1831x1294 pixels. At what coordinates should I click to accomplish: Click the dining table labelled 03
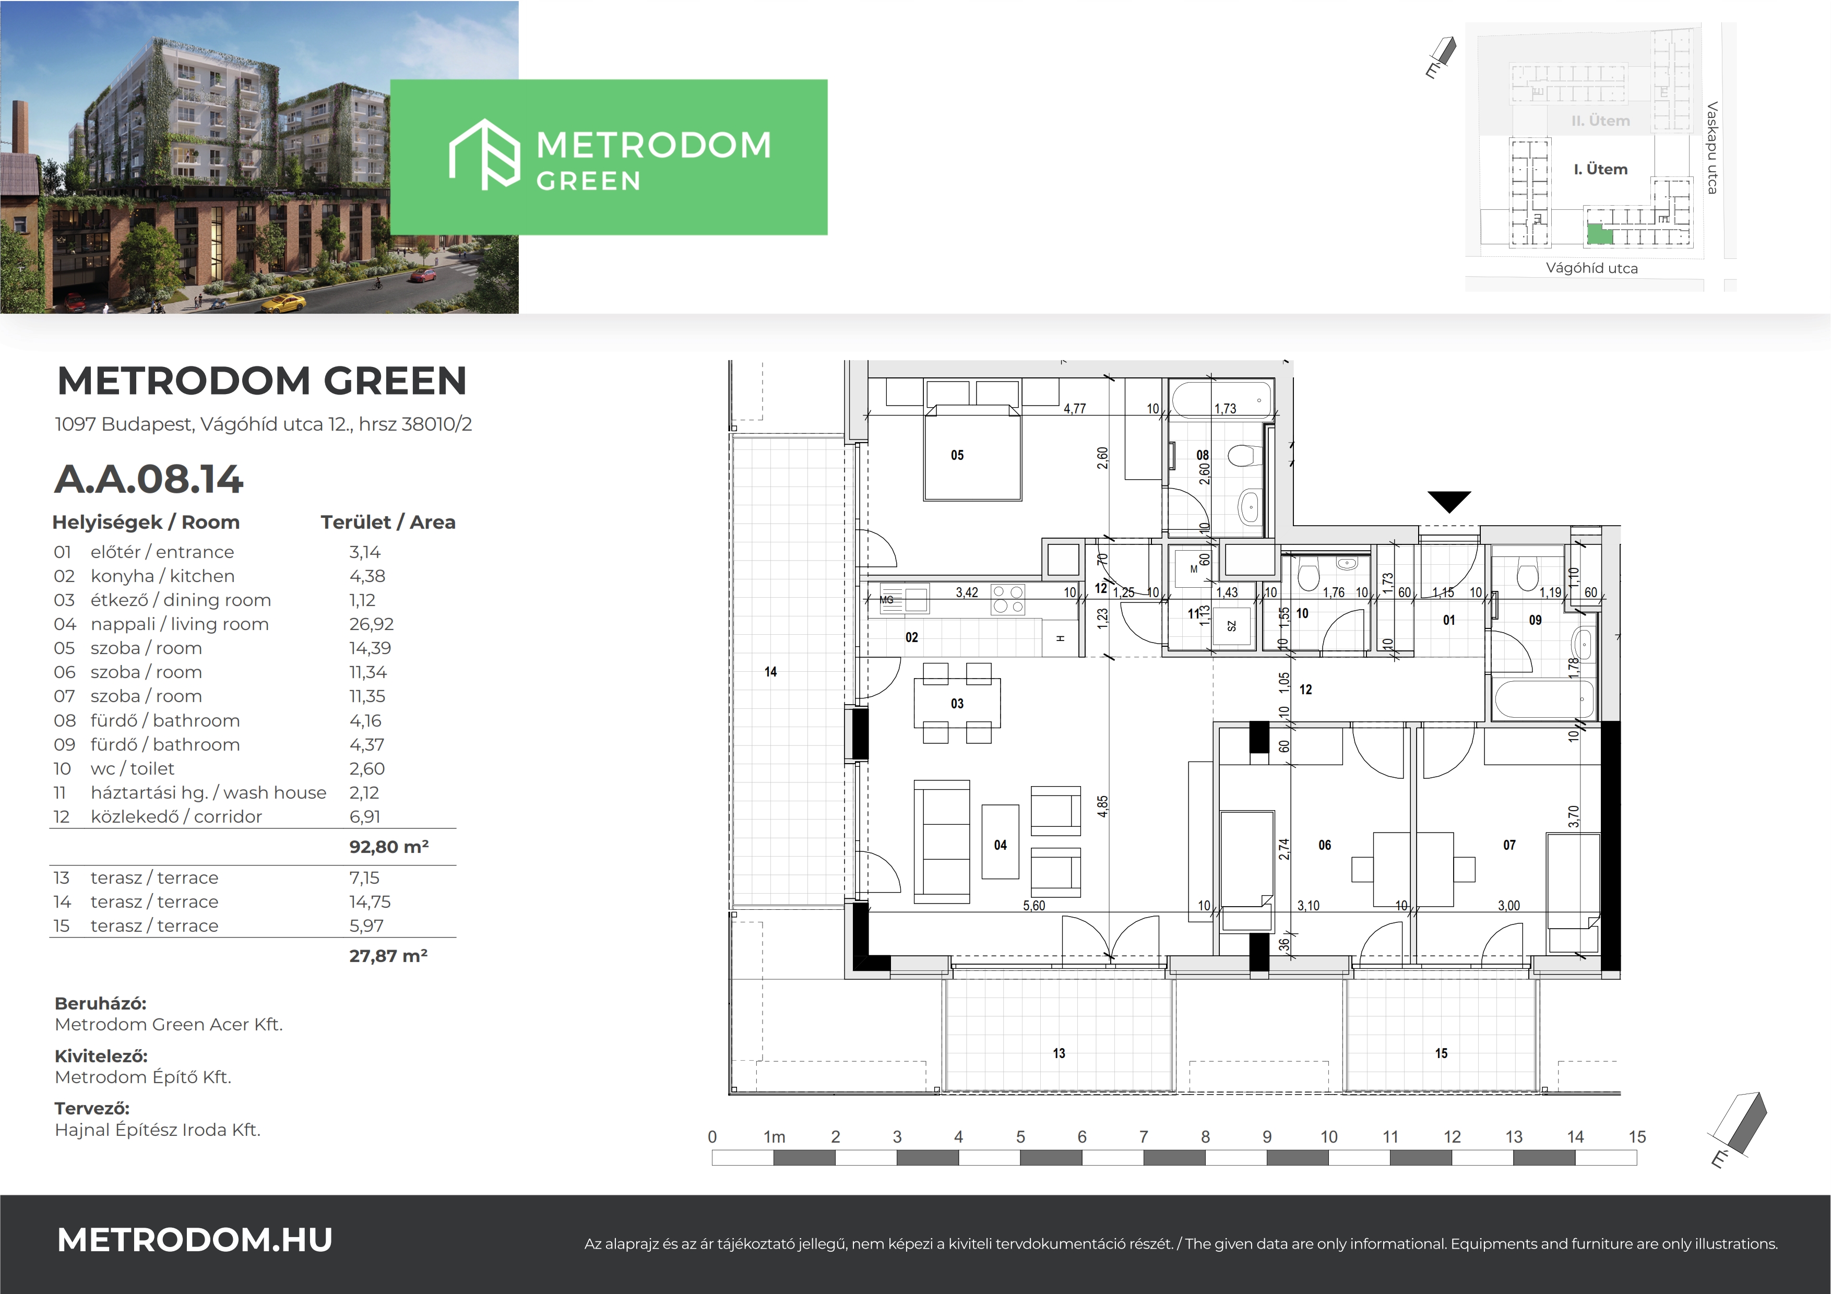(957, 703)
